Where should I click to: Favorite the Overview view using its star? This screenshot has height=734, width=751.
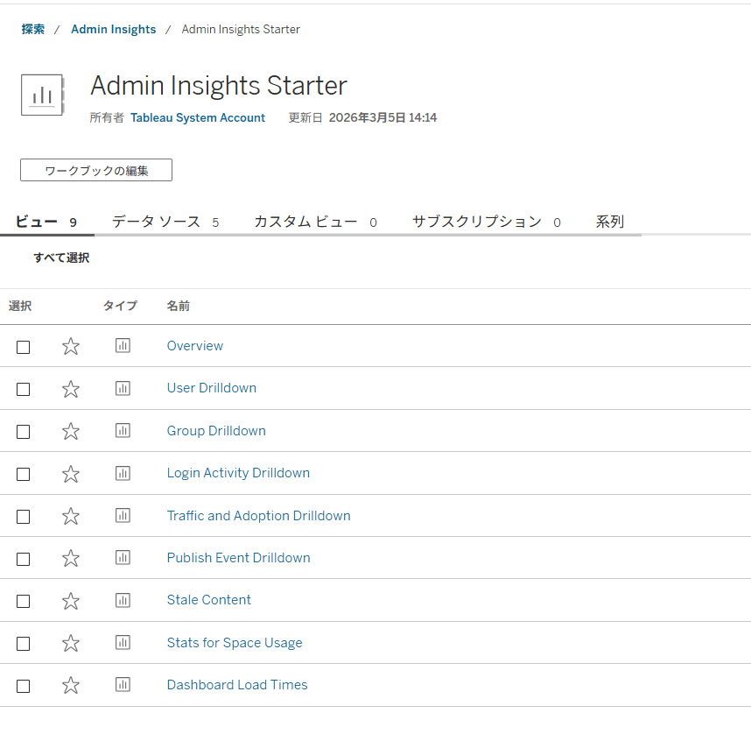(x=70, y=345)
